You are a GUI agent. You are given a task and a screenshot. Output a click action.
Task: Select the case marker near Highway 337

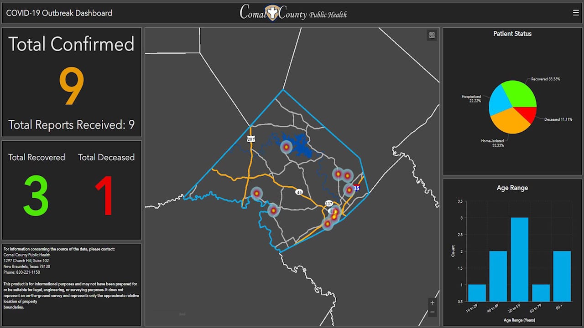coord(335,211)
